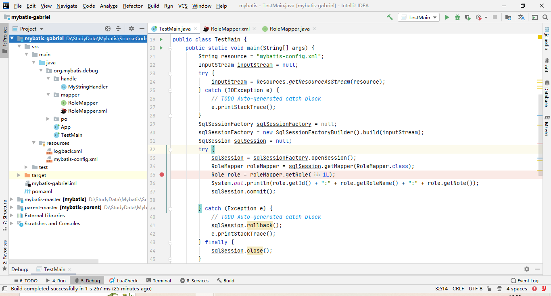
Task: Collapse the resources folder
Action: tap(33, 143)
